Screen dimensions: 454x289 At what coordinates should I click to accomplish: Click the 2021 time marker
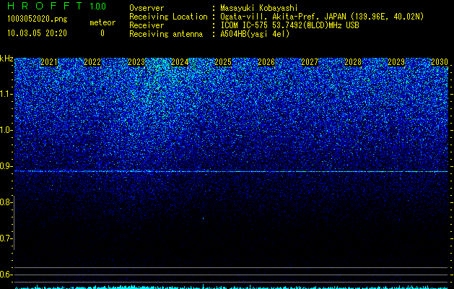tap(49, 62)
